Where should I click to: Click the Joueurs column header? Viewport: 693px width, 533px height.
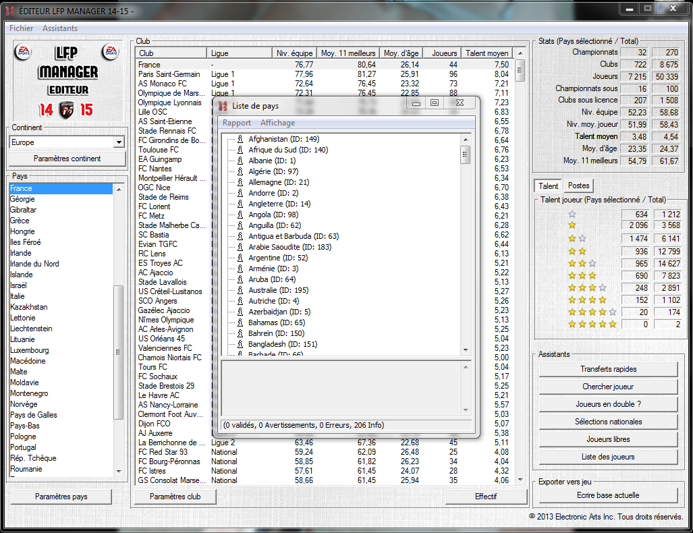pos(443,53)
